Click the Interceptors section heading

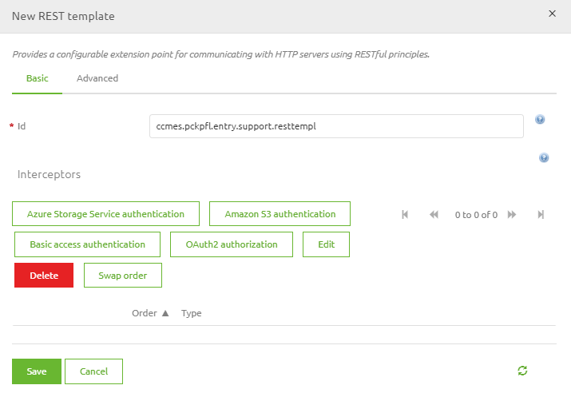point(49,174)
